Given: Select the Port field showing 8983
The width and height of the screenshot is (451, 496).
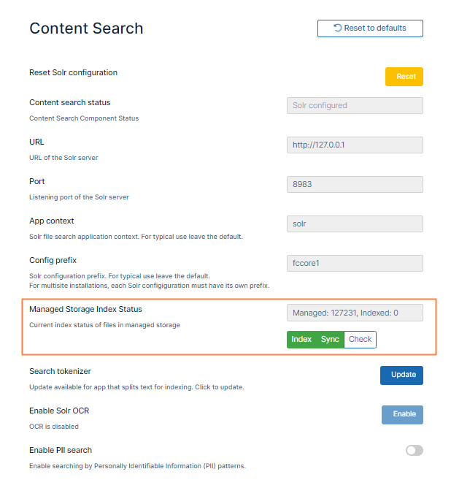Looking at the screenshot, I should (x=355, y=184).
